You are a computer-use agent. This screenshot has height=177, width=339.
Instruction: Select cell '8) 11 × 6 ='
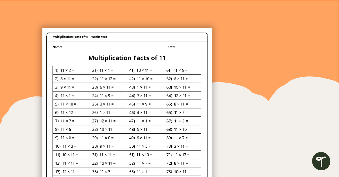click(x=71, y=129)
